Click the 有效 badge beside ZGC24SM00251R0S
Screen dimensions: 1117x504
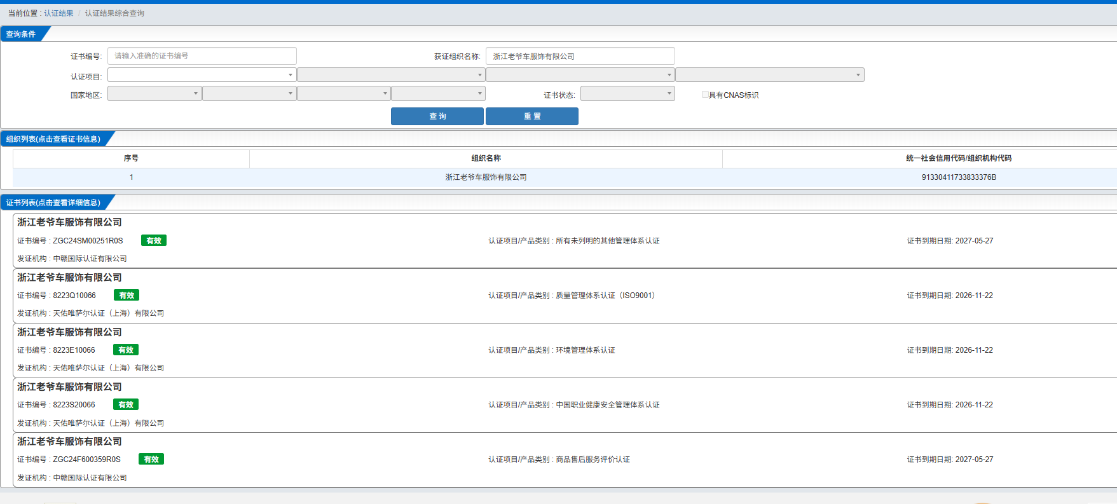tap(154, 241)
